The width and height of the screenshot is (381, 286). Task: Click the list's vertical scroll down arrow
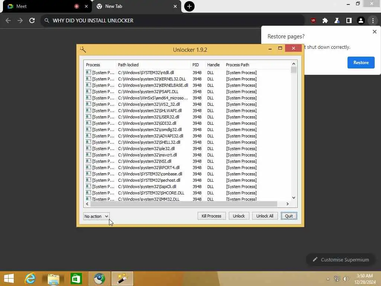[294, 198]
